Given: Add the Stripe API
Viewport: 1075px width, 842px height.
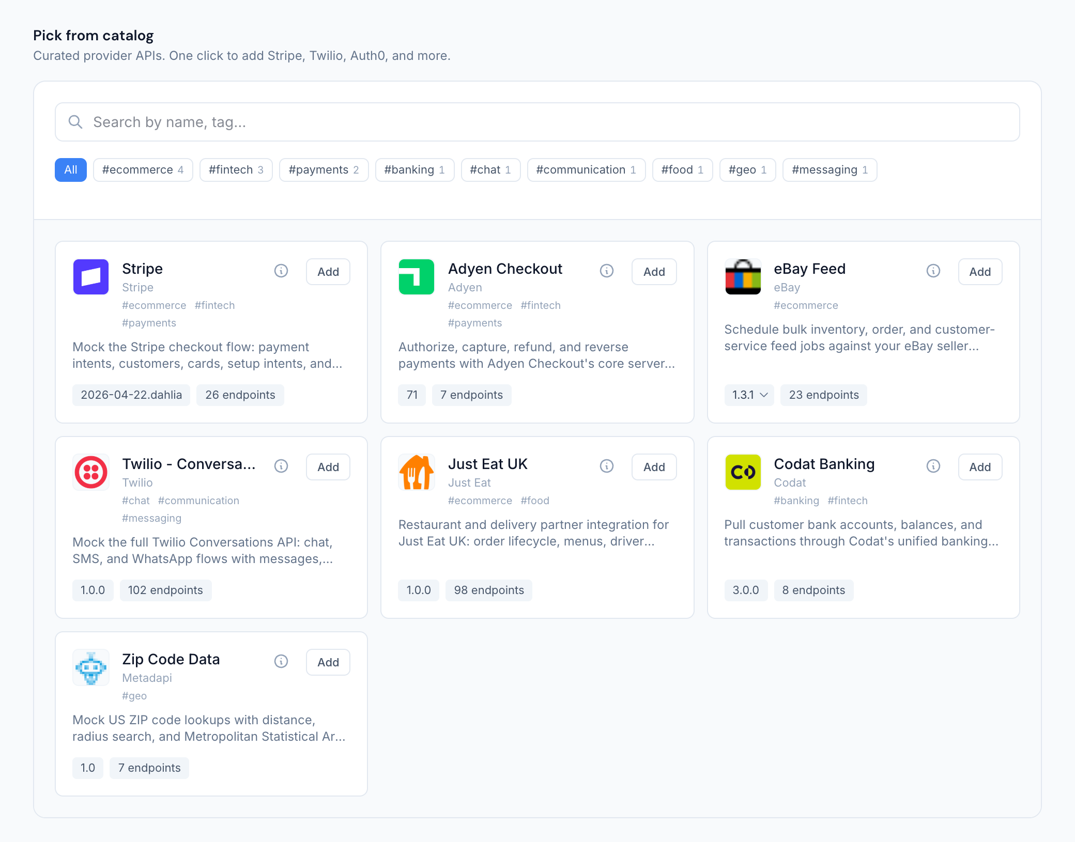Looking at the screenshot, I should pos(328,272).
